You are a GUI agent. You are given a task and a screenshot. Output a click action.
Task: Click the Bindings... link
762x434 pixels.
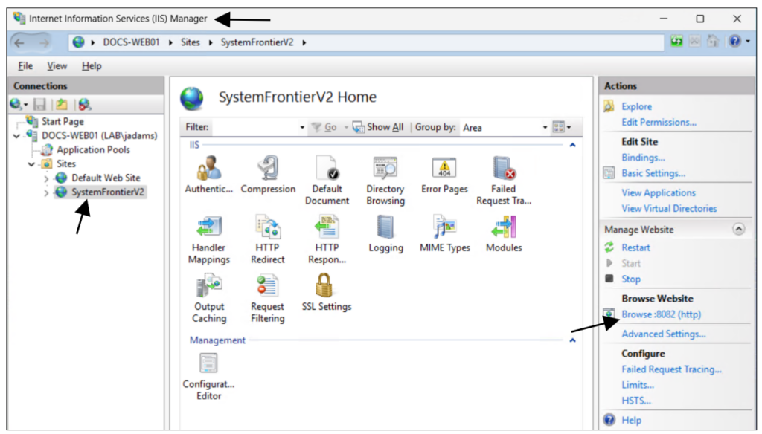pyautogui.click(x=643, y=158)
